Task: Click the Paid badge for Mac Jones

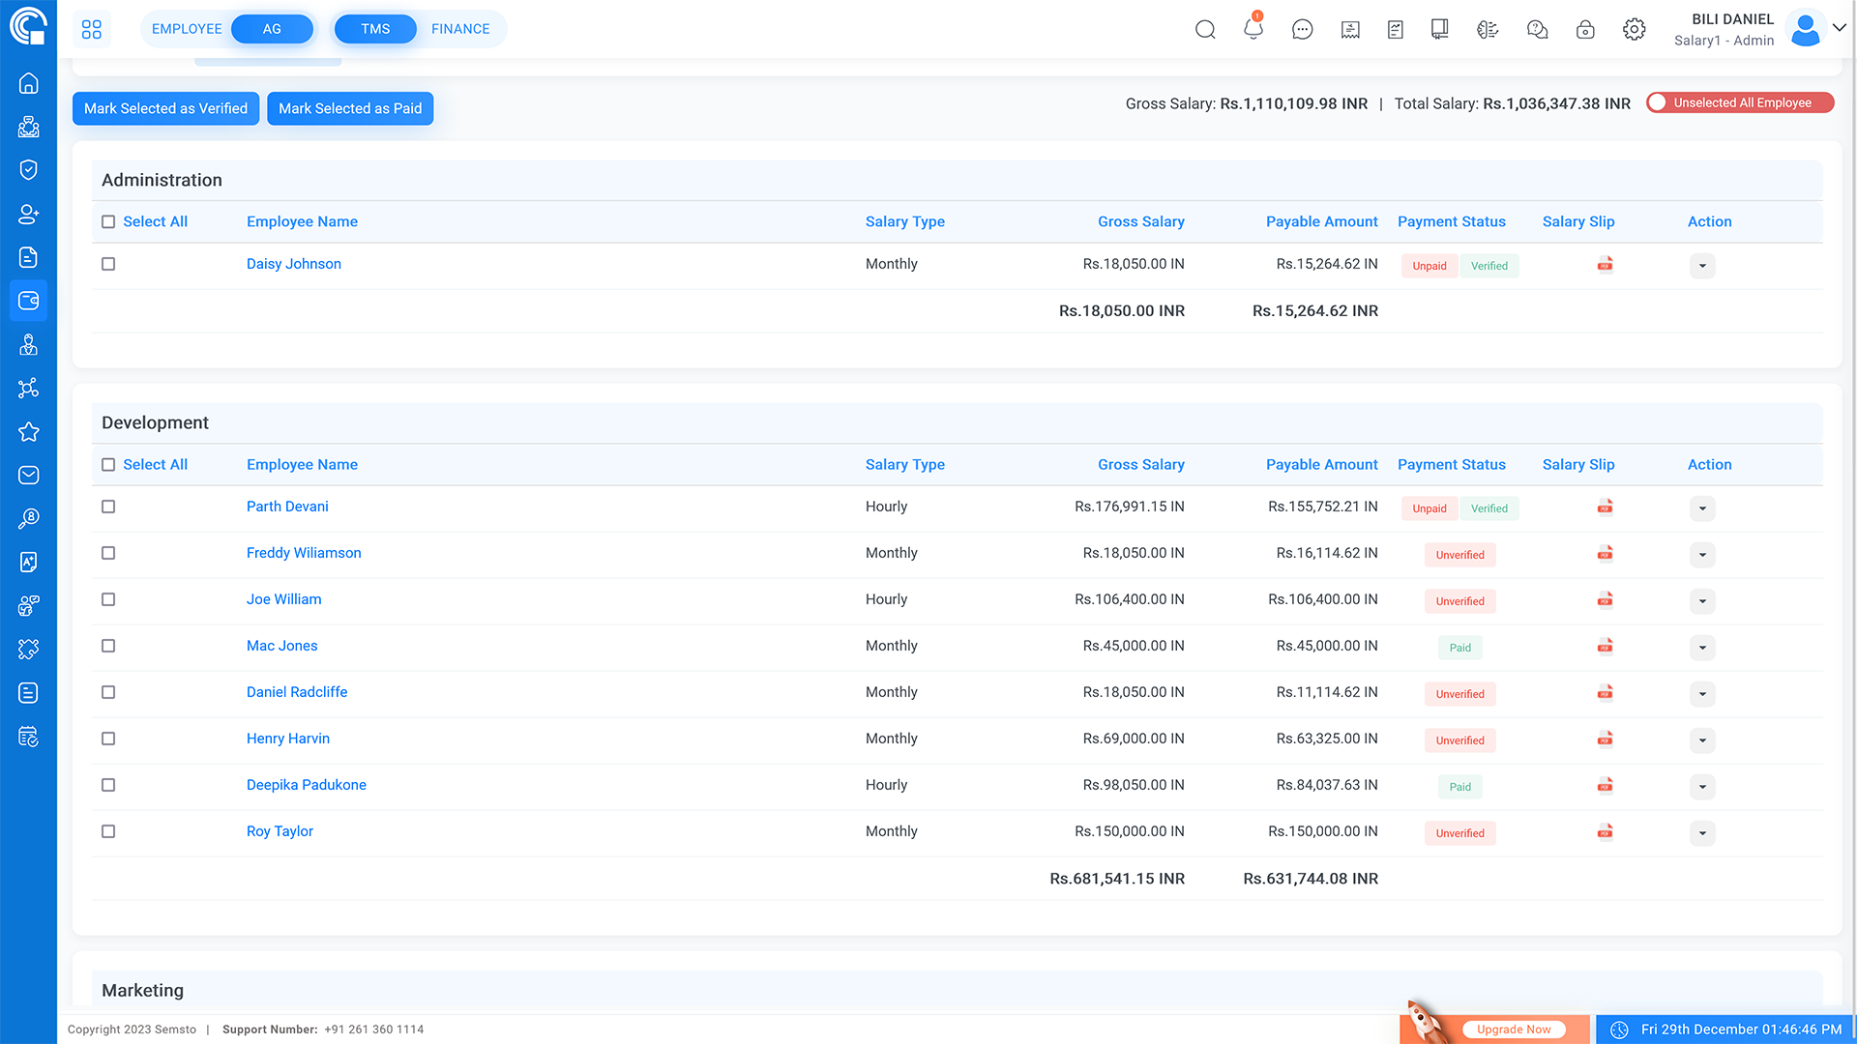Action: [x=1459, y=648]
